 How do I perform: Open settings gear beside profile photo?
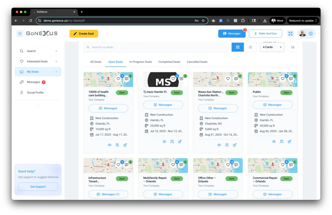pyautogui.click(x=311, y=34)
